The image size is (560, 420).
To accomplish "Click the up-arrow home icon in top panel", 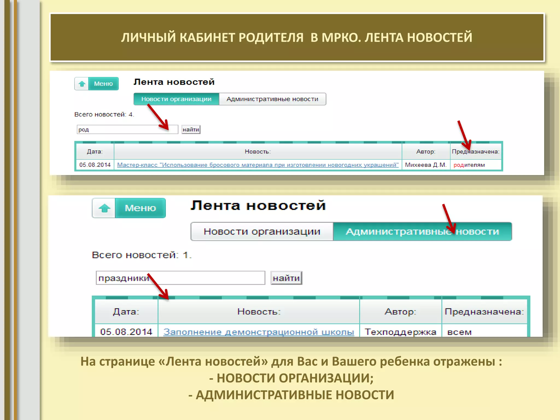I will point(81,84).
